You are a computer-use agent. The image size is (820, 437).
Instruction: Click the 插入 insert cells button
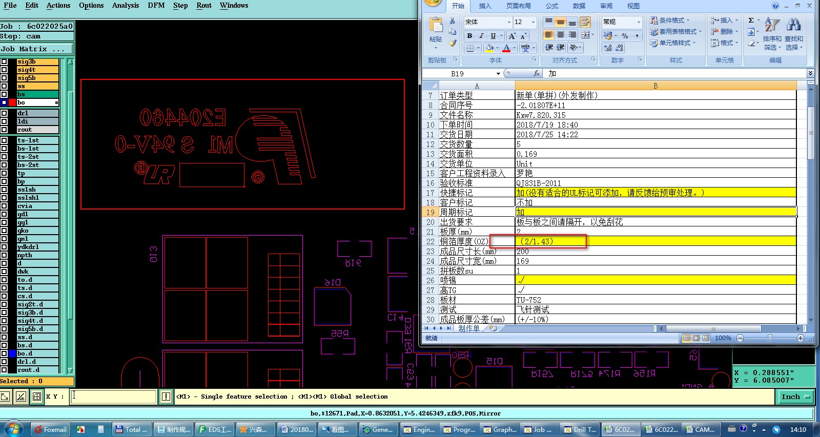tap(724, 20)
